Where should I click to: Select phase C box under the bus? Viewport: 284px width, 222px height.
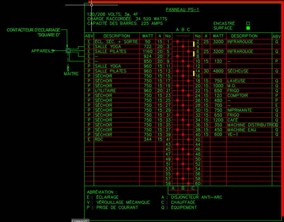coord(193,188)
